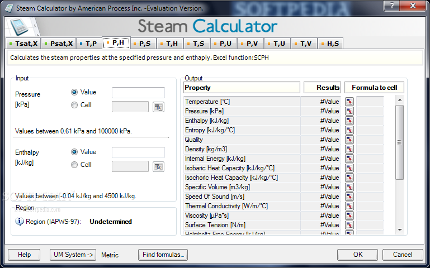Select the Temperature [°C] property row
The width and height of the screenshot is (430, 268).
click(x=242, y=102)
